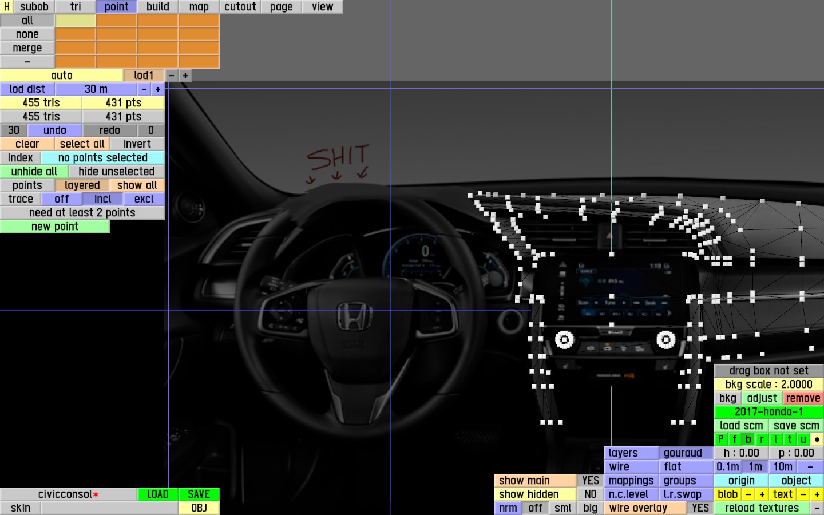Adjust the background image
The height and width of the screenshot is (515, 824).
762,398
